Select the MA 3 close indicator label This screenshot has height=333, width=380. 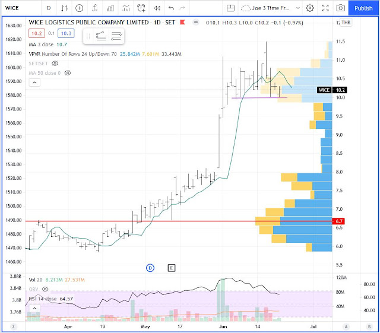tap(41, 45)
